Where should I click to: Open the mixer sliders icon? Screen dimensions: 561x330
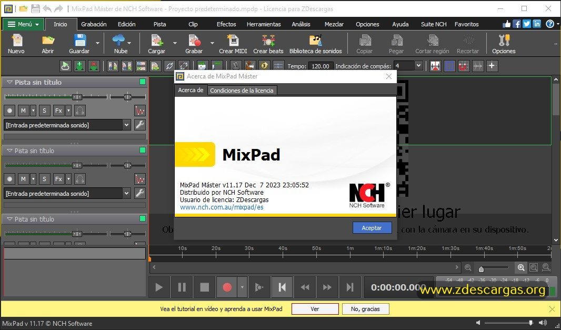[278, 66]
